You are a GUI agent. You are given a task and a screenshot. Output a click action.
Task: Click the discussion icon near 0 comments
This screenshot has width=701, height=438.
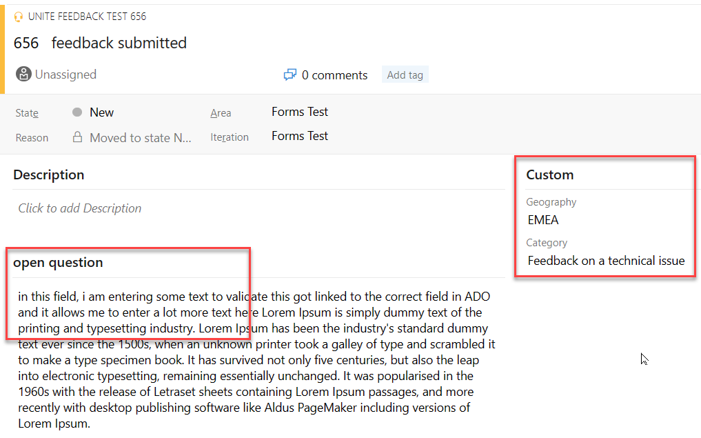click(x=290, y=74)
